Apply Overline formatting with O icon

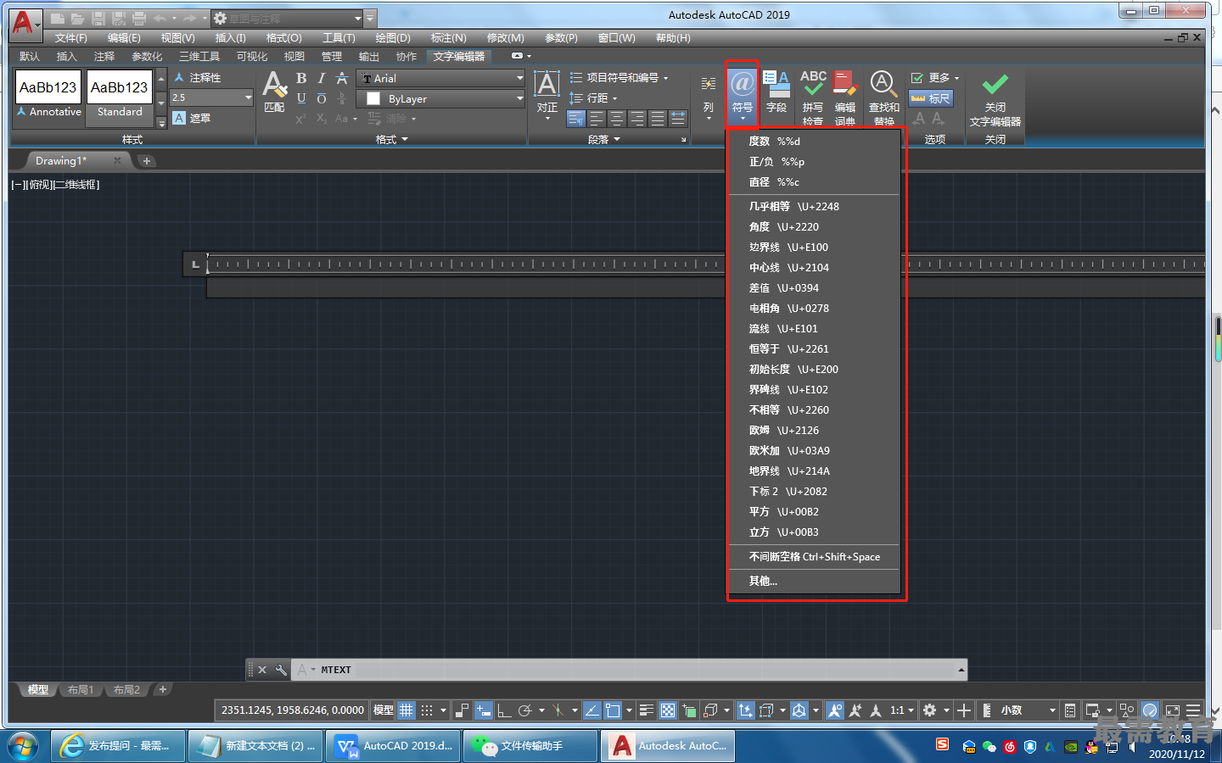pyautogui.click(x=322, y=98)
